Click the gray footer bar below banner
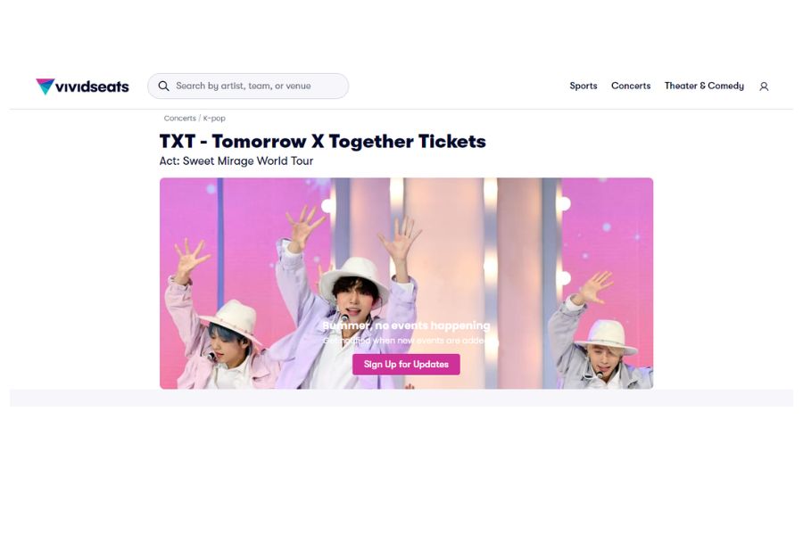The height and width of the screenshot is (535, 803). (x=401, y=398)
